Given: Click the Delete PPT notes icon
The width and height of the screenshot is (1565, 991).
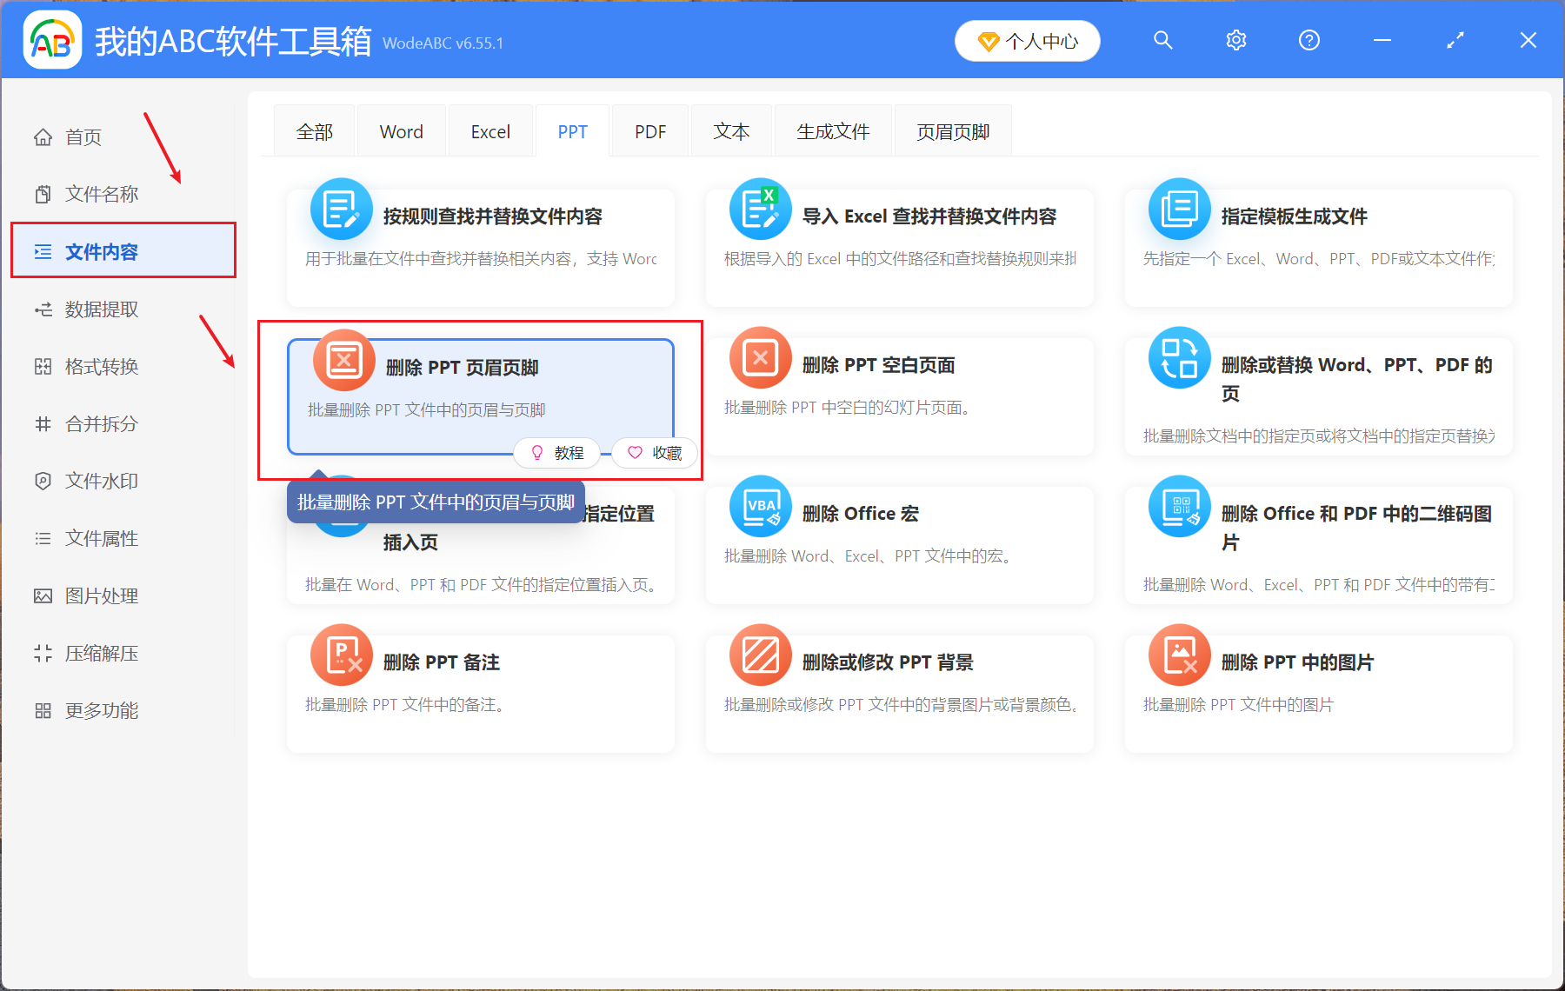Looking at the screenshot, I should point(342,655).
